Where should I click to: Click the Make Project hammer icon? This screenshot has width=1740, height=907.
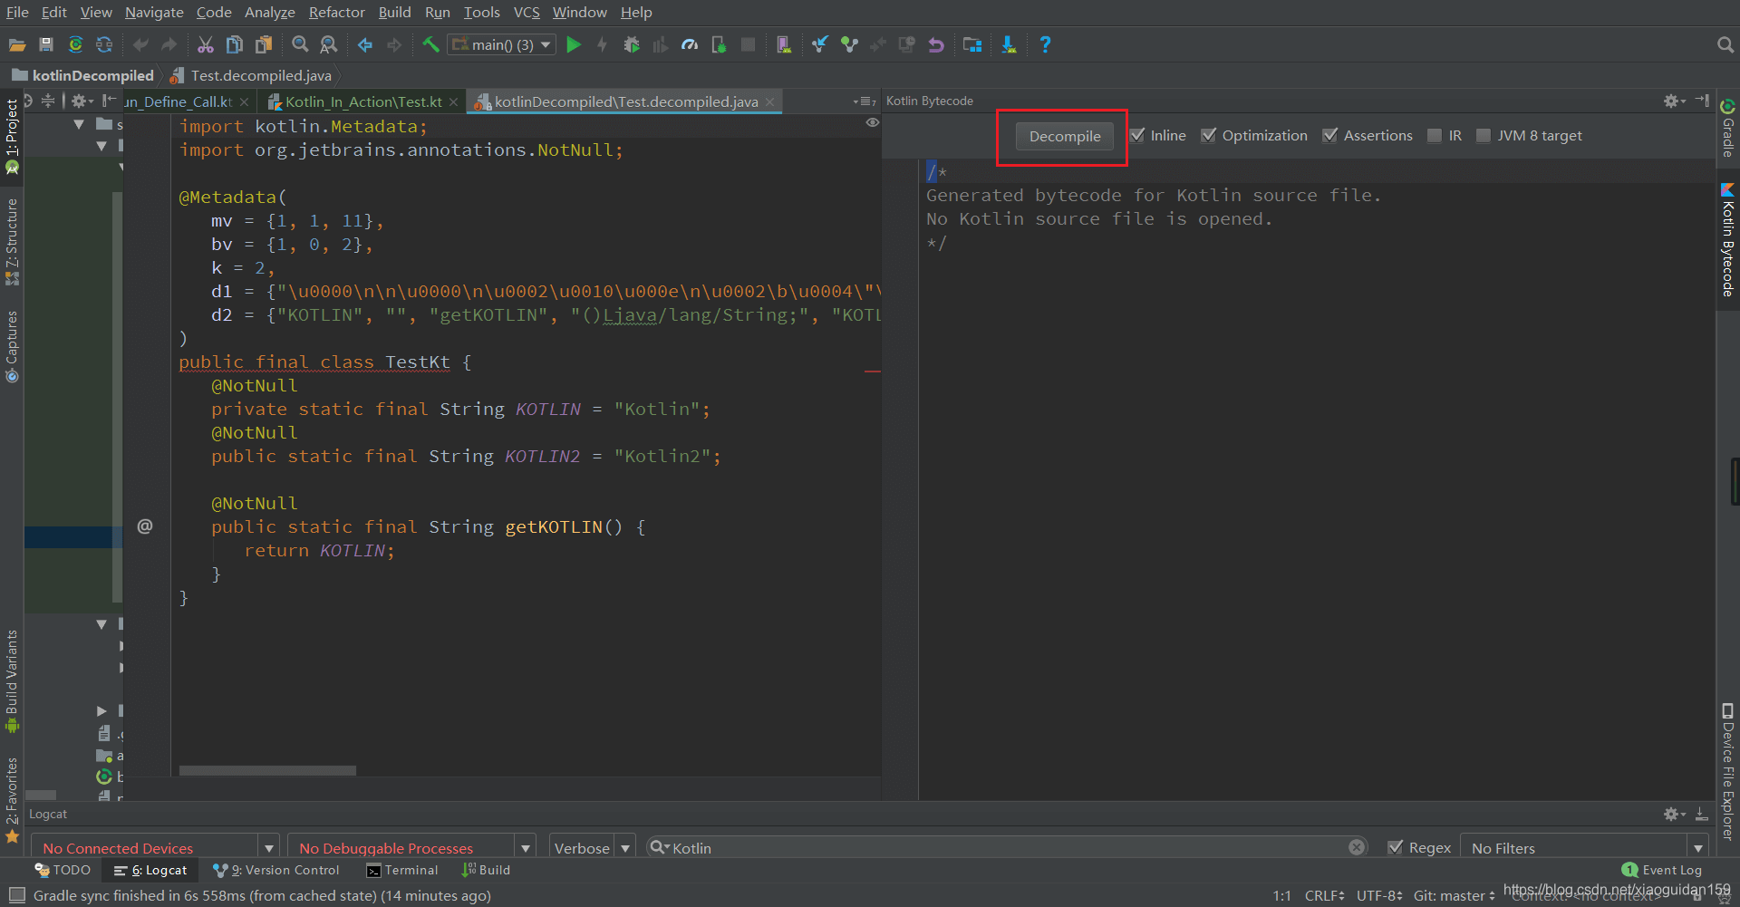[430, 44]
